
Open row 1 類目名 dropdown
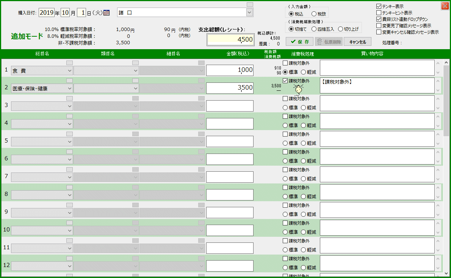[x=106, y=71]
